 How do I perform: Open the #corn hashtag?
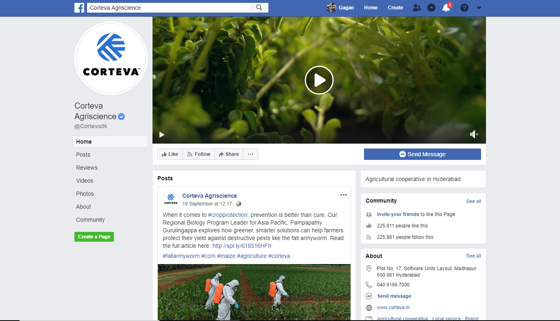[x=208, y=256]
